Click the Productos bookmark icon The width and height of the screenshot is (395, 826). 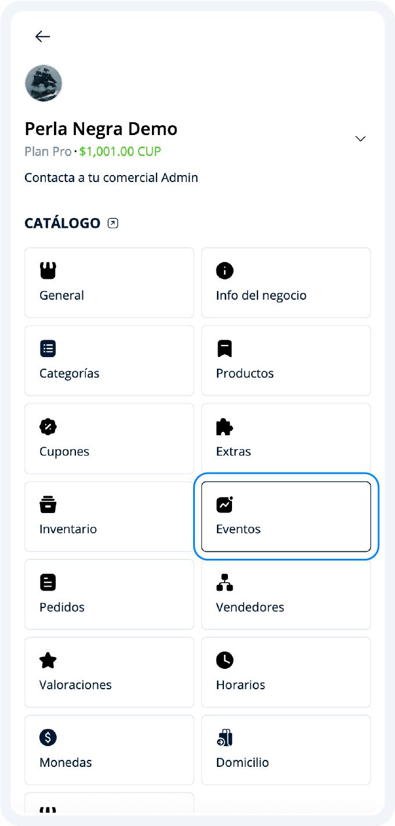click(x=225, y=348)
